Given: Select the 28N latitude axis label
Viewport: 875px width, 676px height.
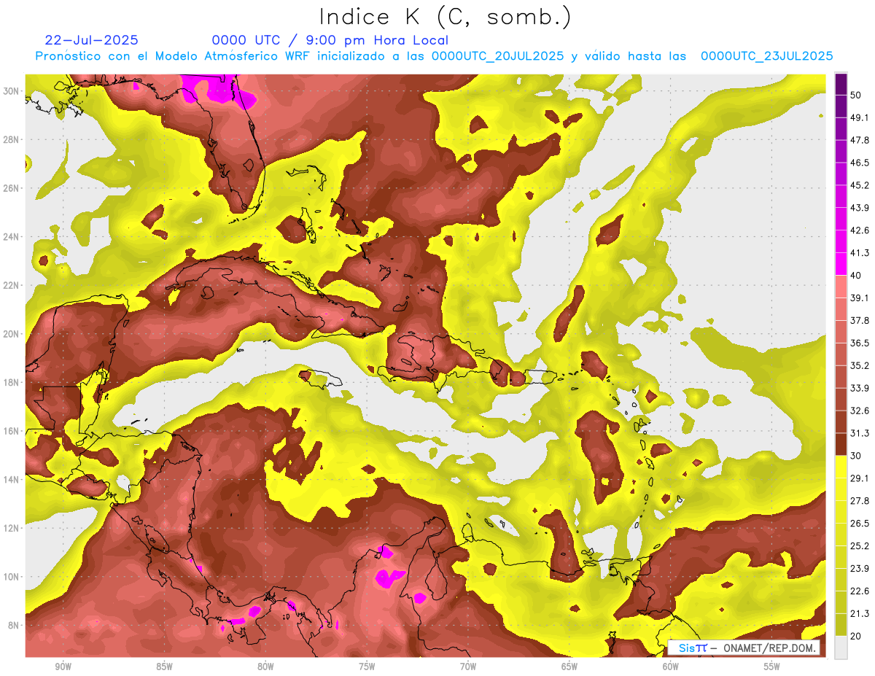Looking at the screenshot, I should pos(11,139).
